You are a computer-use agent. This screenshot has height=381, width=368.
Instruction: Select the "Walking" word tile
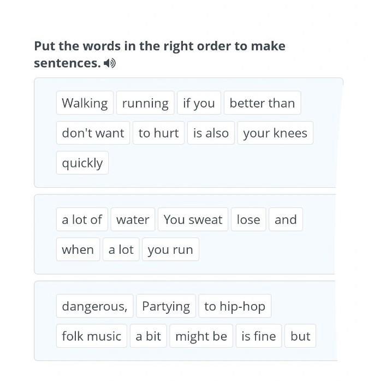pos(85,103)
